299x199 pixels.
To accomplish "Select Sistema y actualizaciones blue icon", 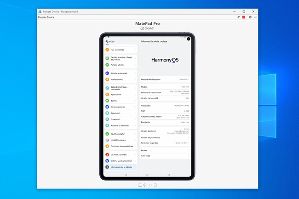I will (x=107, y=161).
